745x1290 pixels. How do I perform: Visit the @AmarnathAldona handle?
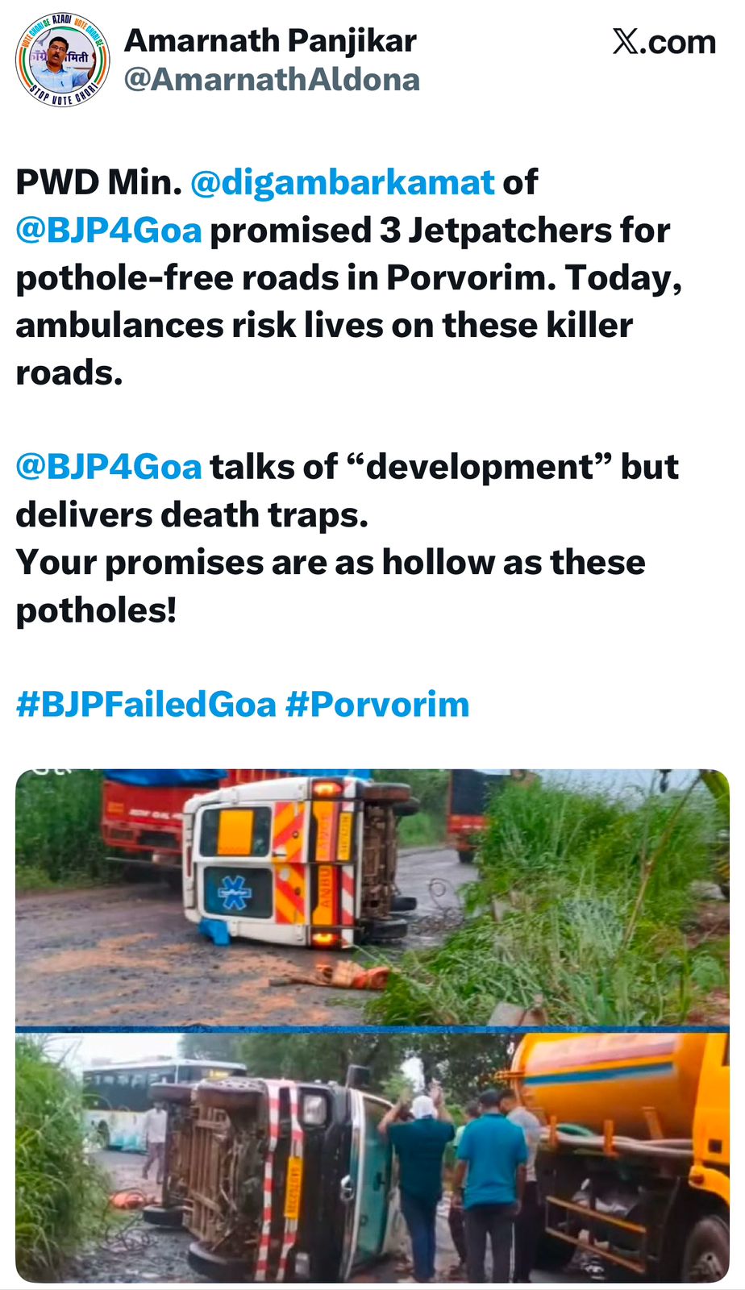click(x=272, y=80)
